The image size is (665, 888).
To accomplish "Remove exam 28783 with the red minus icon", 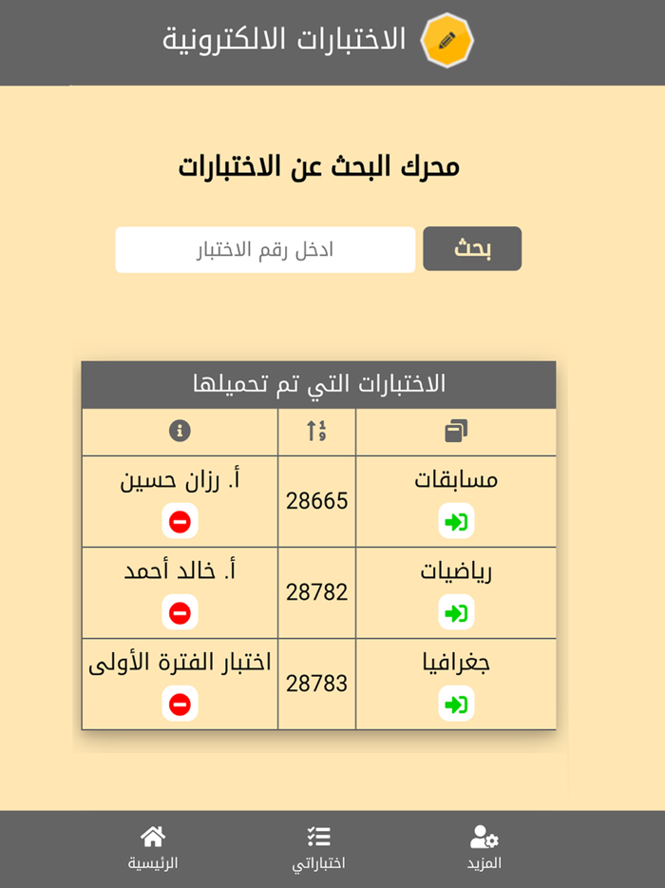I will click(180, 704).
